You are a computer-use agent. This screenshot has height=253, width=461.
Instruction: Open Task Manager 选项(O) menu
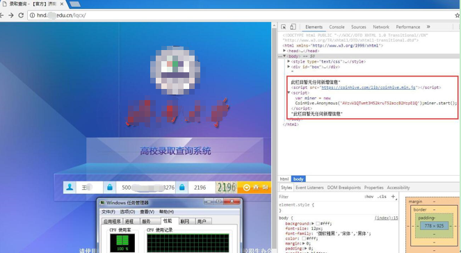coord(127,211)
